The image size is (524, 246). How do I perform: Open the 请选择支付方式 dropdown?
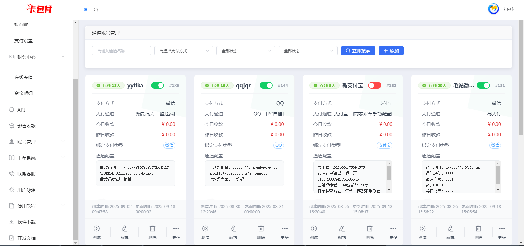click(x=183, y=51)
